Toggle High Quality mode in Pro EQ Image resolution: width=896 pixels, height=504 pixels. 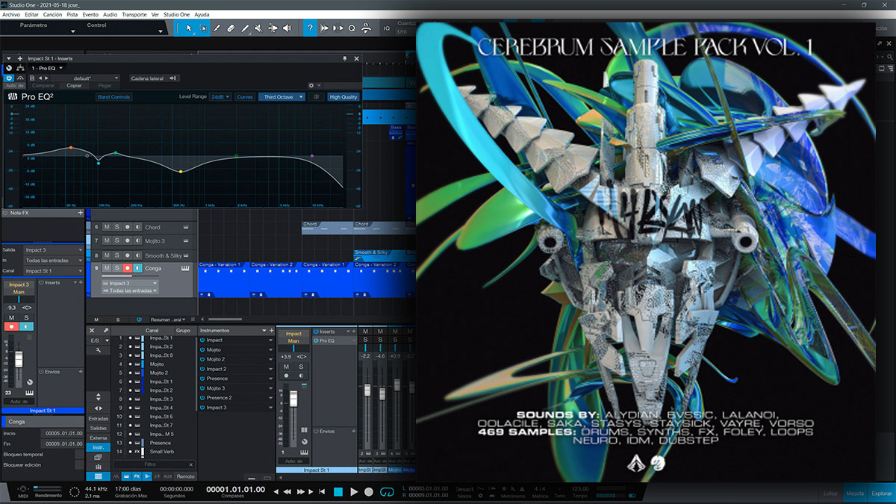[343, 97]
